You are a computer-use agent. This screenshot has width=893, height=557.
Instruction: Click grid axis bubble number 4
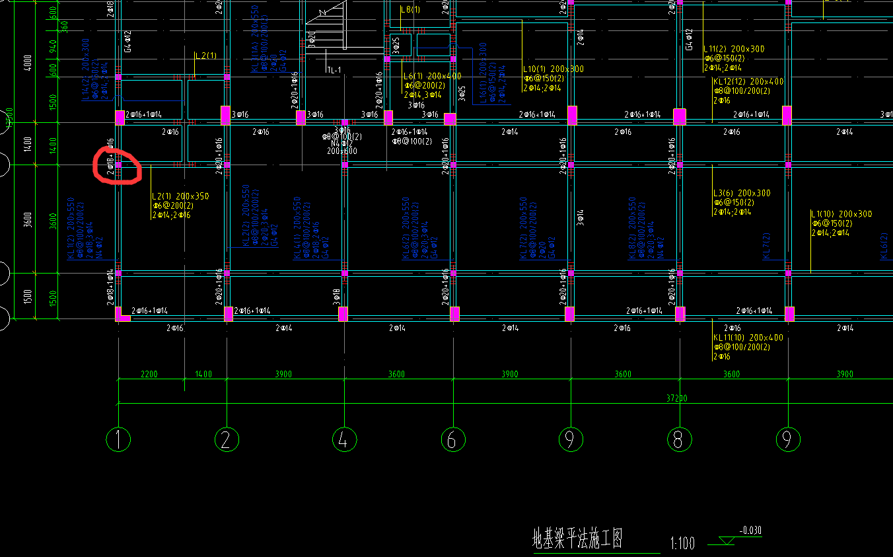[344, 439]
